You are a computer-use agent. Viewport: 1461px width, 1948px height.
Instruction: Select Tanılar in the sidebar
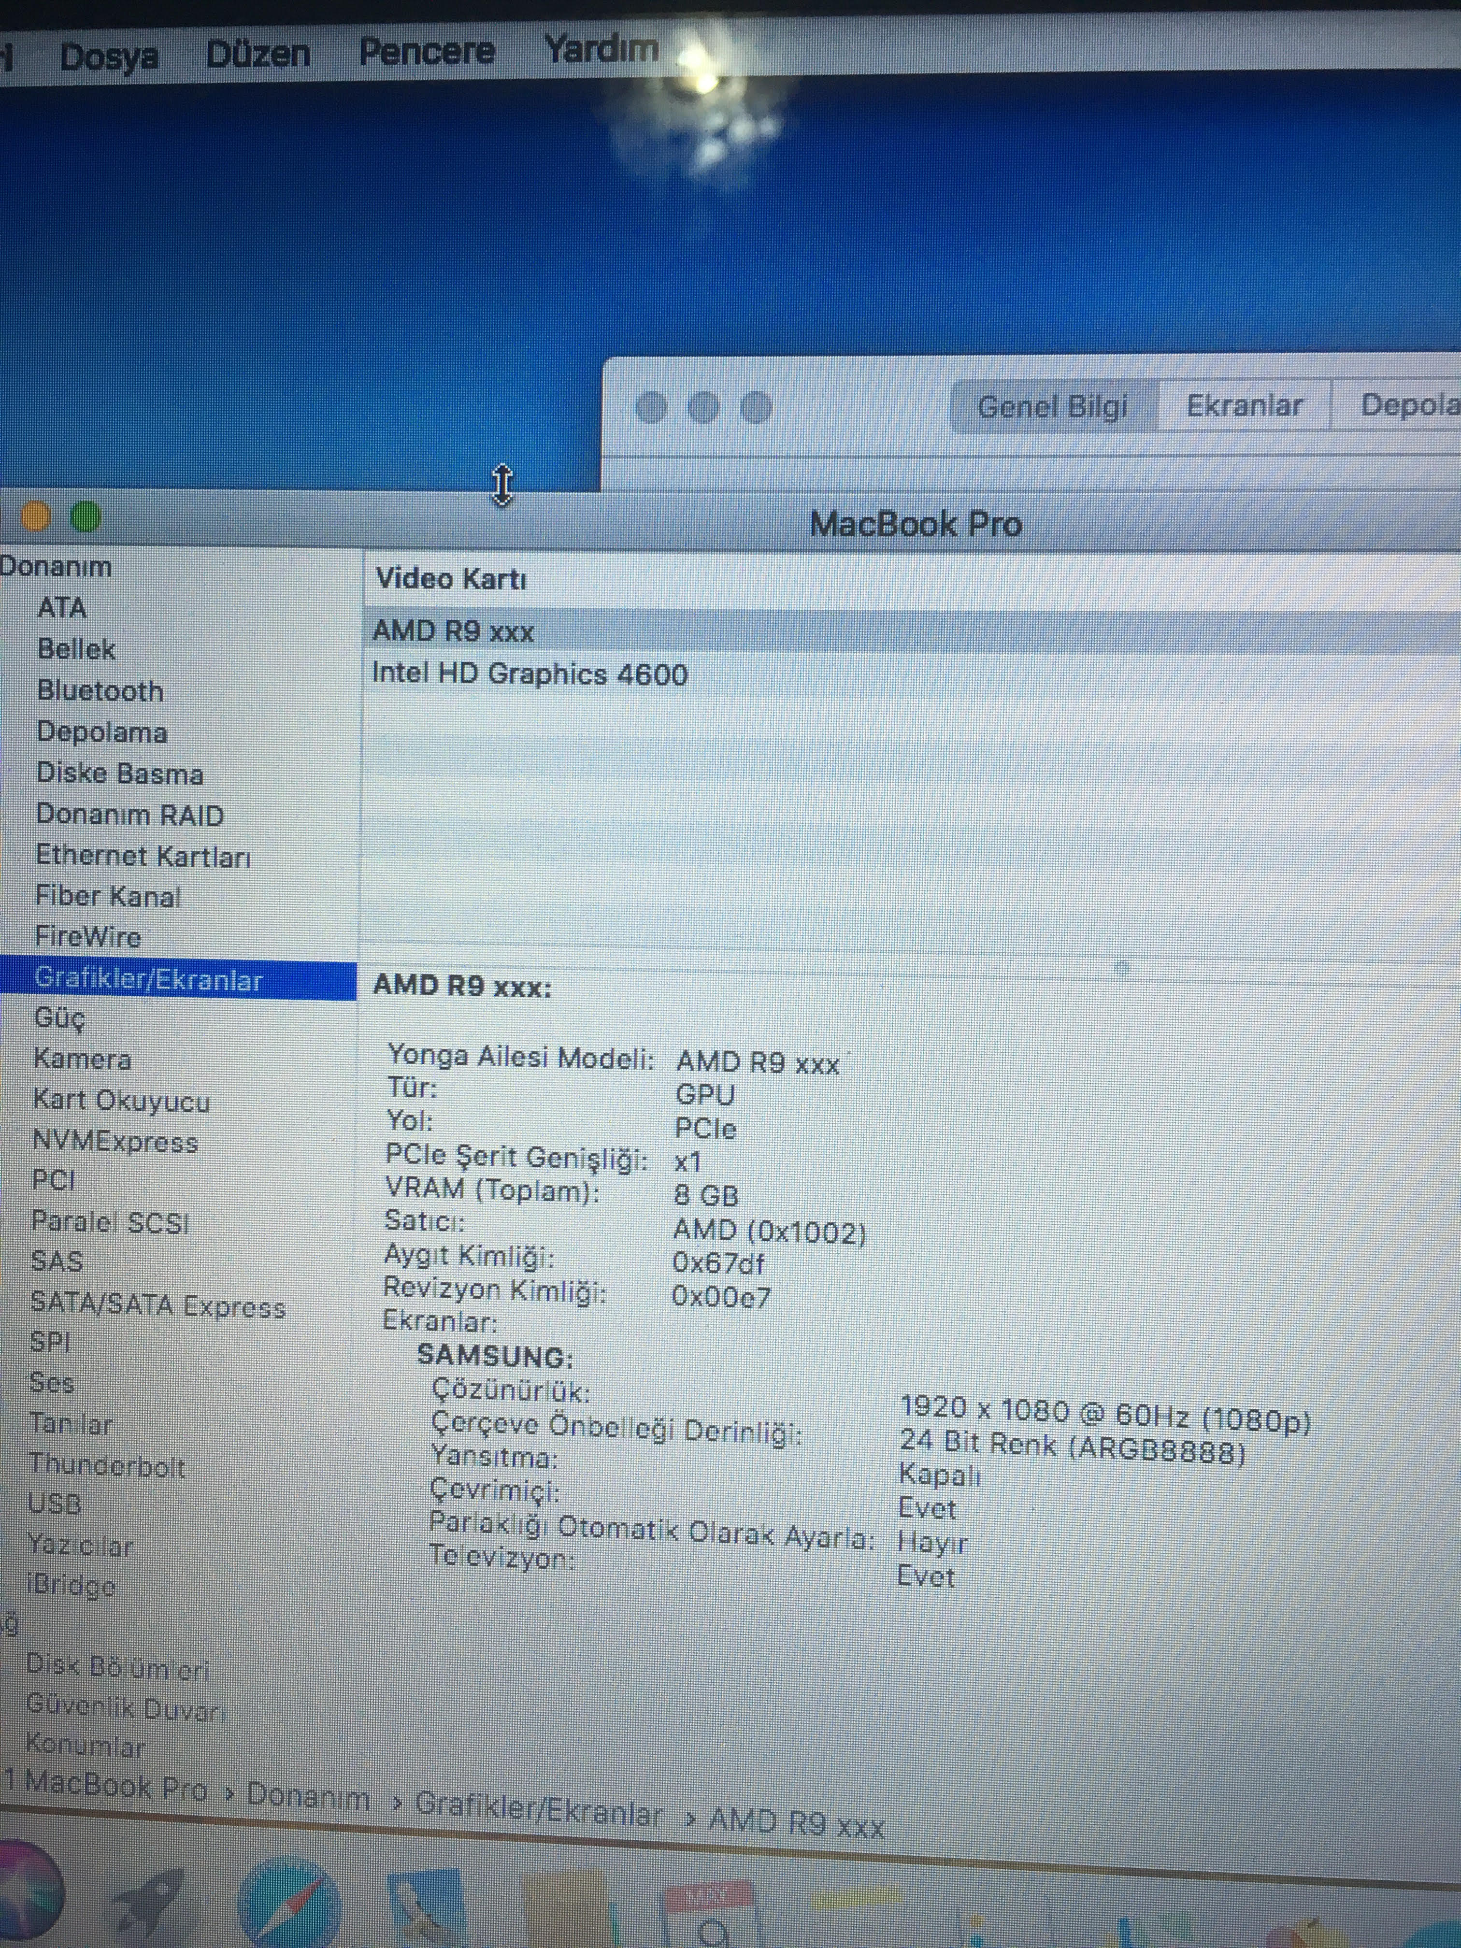[x=71, y=1424]
